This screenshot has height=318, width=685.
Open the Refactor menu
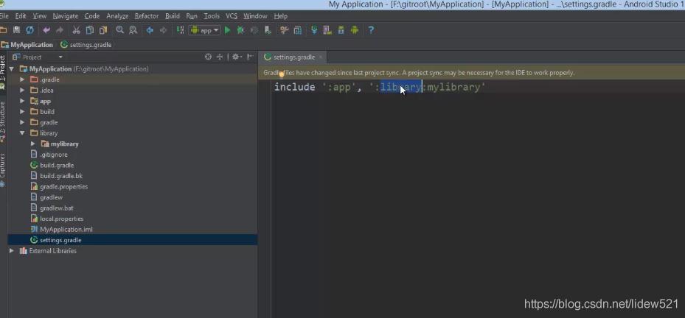tap(147, 15)
